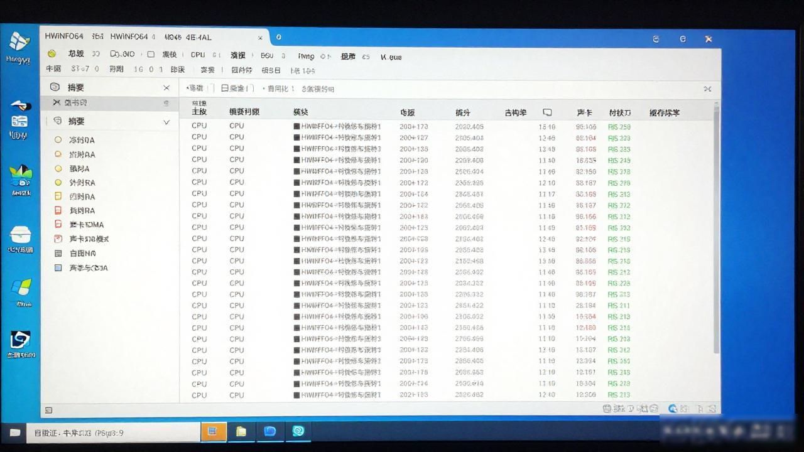This screenshot has width=804, height=452.
Task: Click the 主板 column header
Action: click(x=199, y=112)
